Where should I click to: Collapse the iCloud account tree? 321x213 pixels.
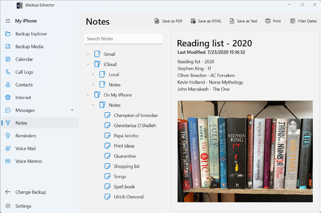point(88,64)
